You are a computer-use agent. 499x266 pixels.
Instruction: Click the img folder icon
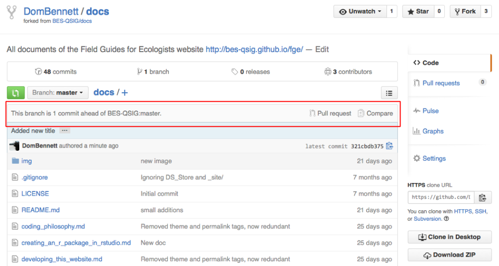point(15,161)
